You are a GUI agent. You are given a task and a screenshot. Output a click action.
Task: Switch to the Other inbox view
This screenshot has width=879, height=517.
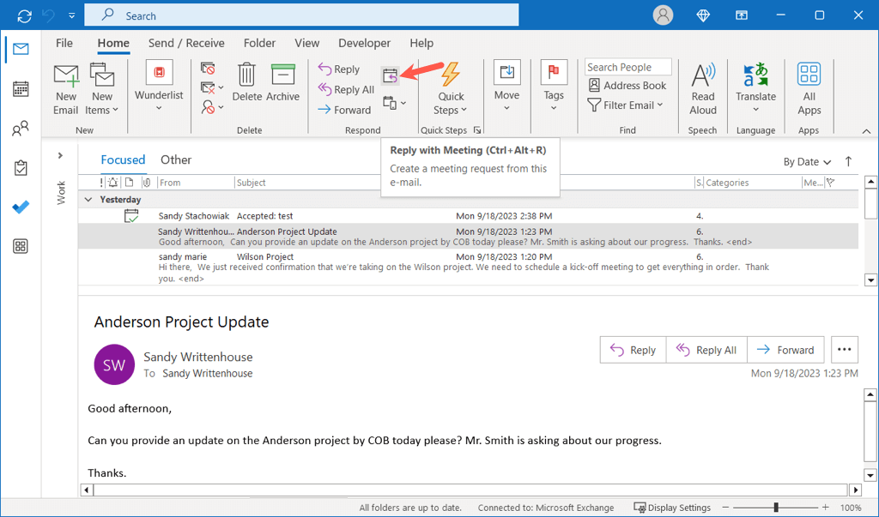coord(176,159)
